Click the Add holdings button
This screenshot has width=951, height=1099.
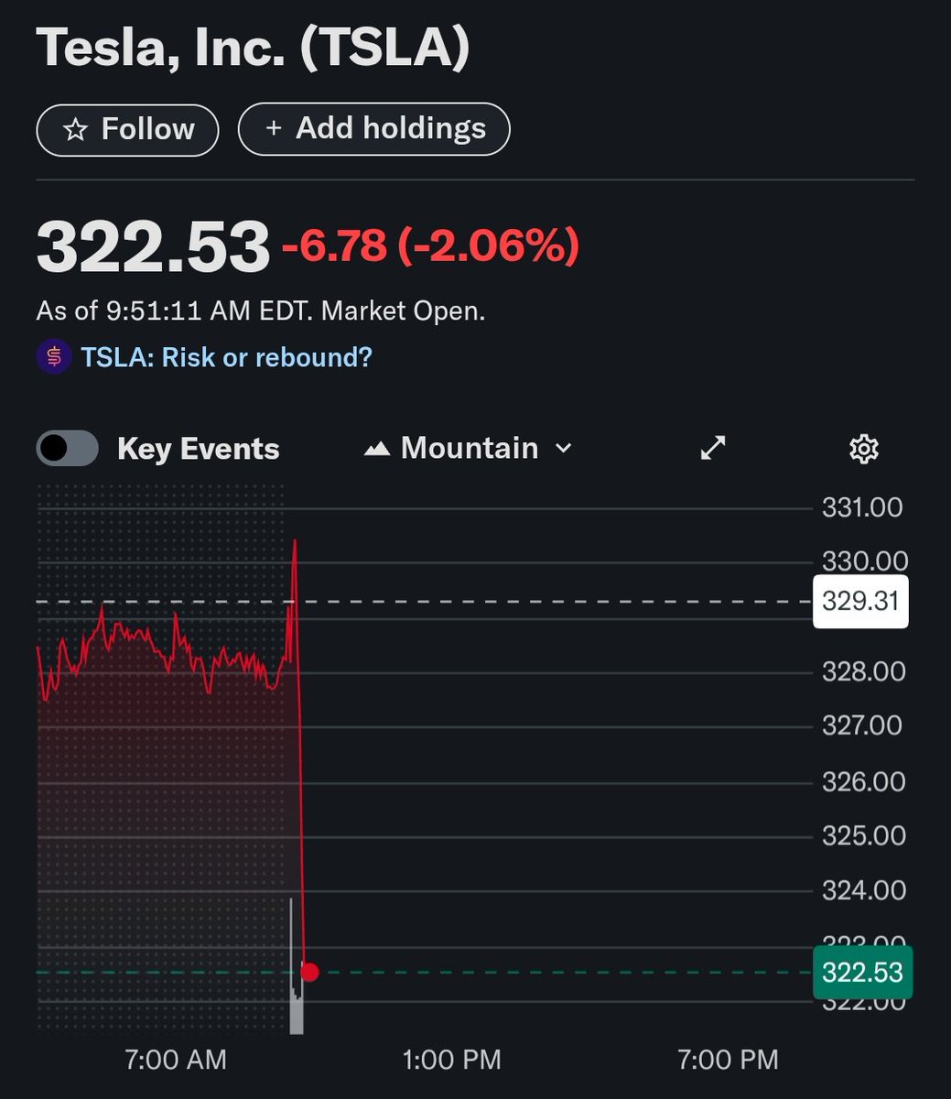point(373,129)
